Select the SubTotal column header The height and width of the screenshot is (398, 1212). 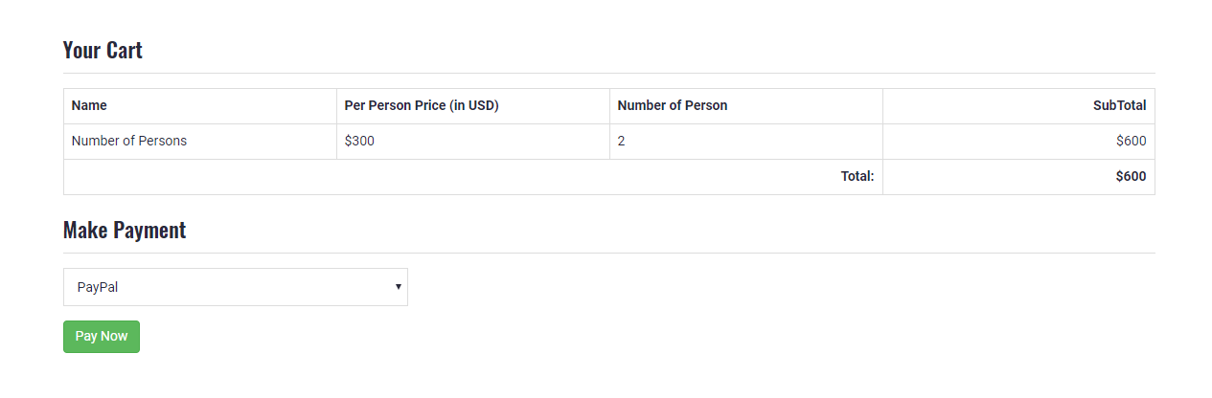1119,106
